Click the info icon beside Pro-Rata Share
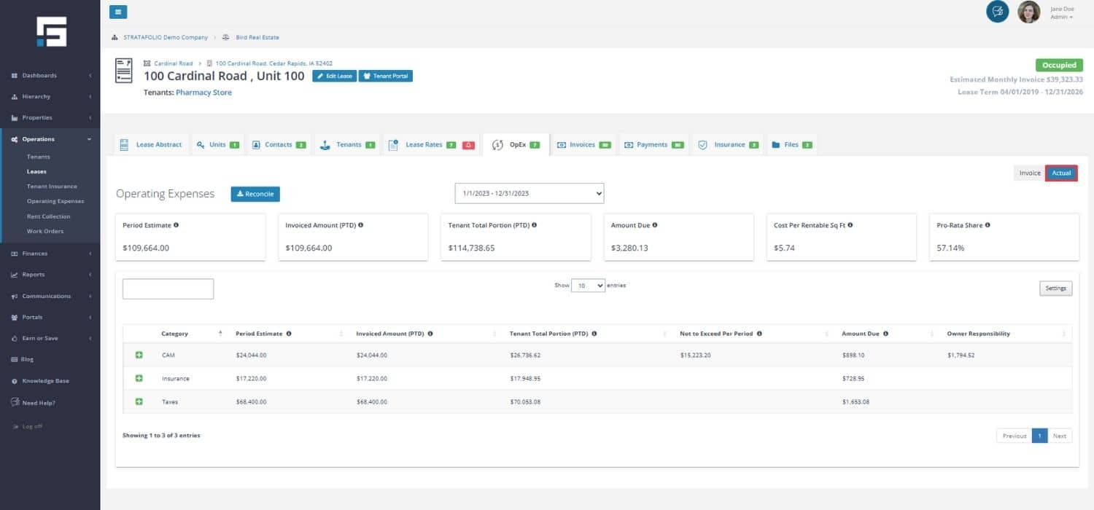1094x510 pixels. click(x=988, y=225)
